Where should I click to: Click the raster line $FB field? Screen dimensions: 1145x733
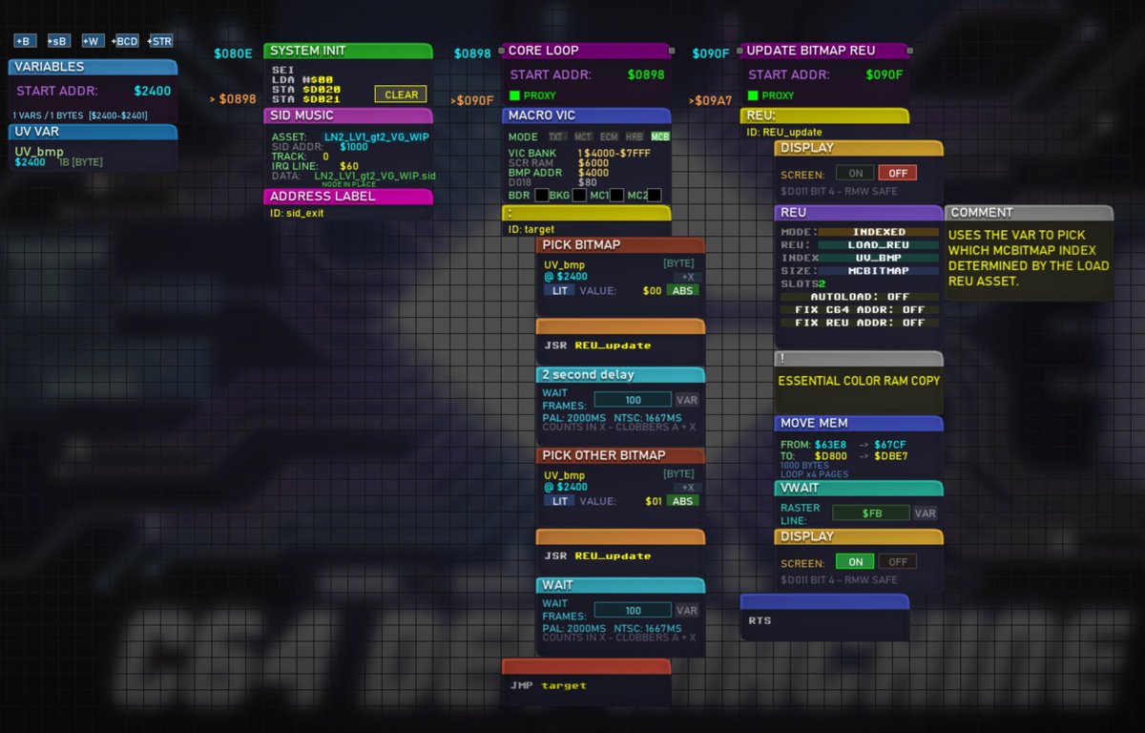pos(871,513)
